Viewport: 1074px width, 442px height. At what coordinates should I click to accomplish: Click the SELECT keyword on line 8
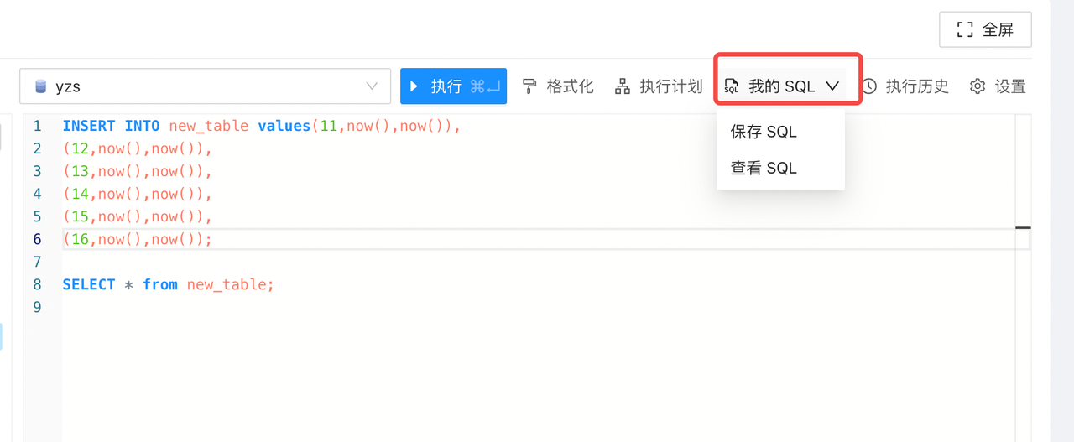[89, 284]
